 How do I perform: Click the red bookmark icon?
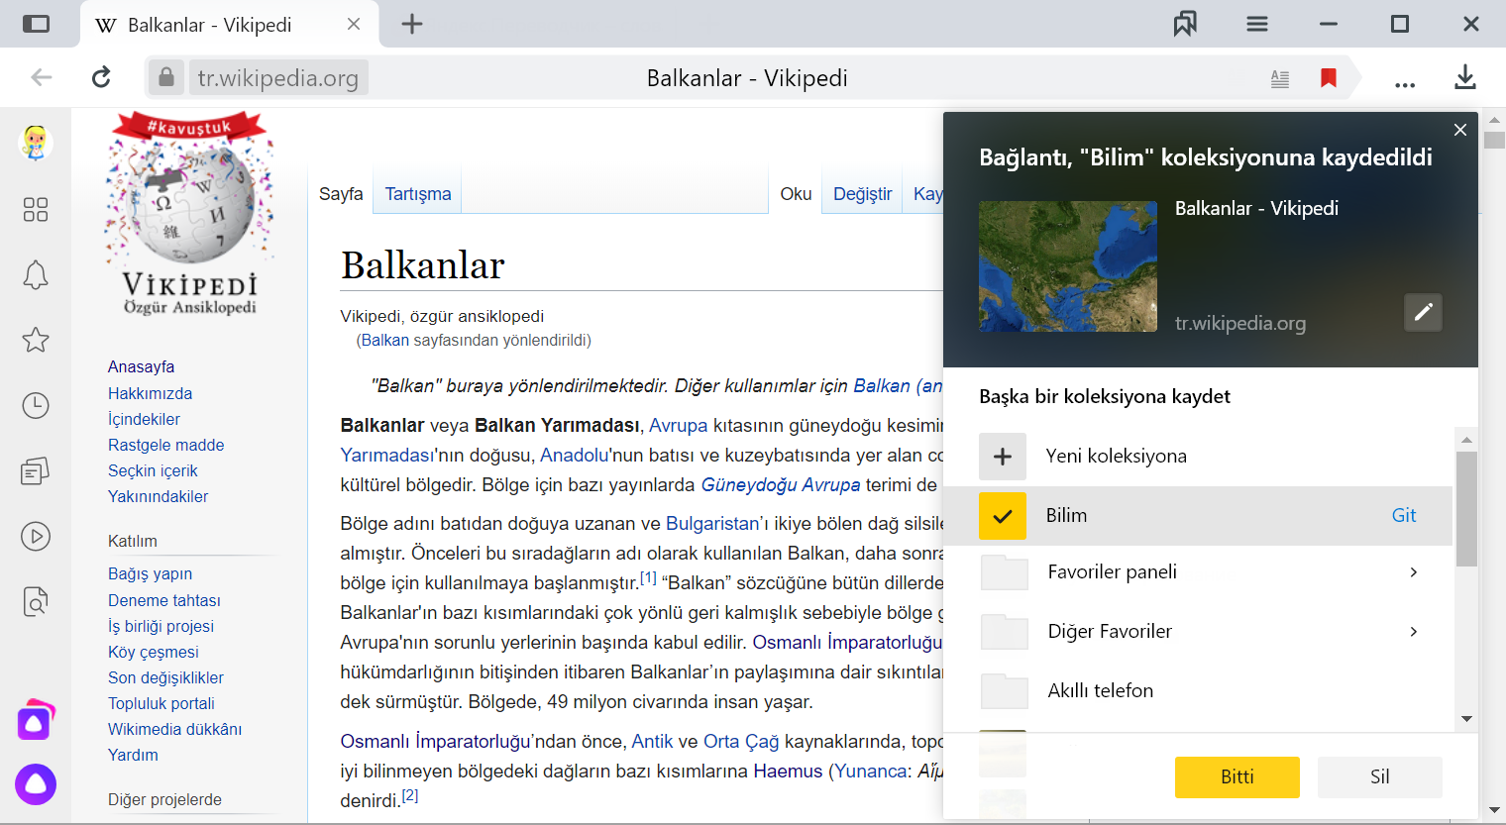coord(1329,78)
